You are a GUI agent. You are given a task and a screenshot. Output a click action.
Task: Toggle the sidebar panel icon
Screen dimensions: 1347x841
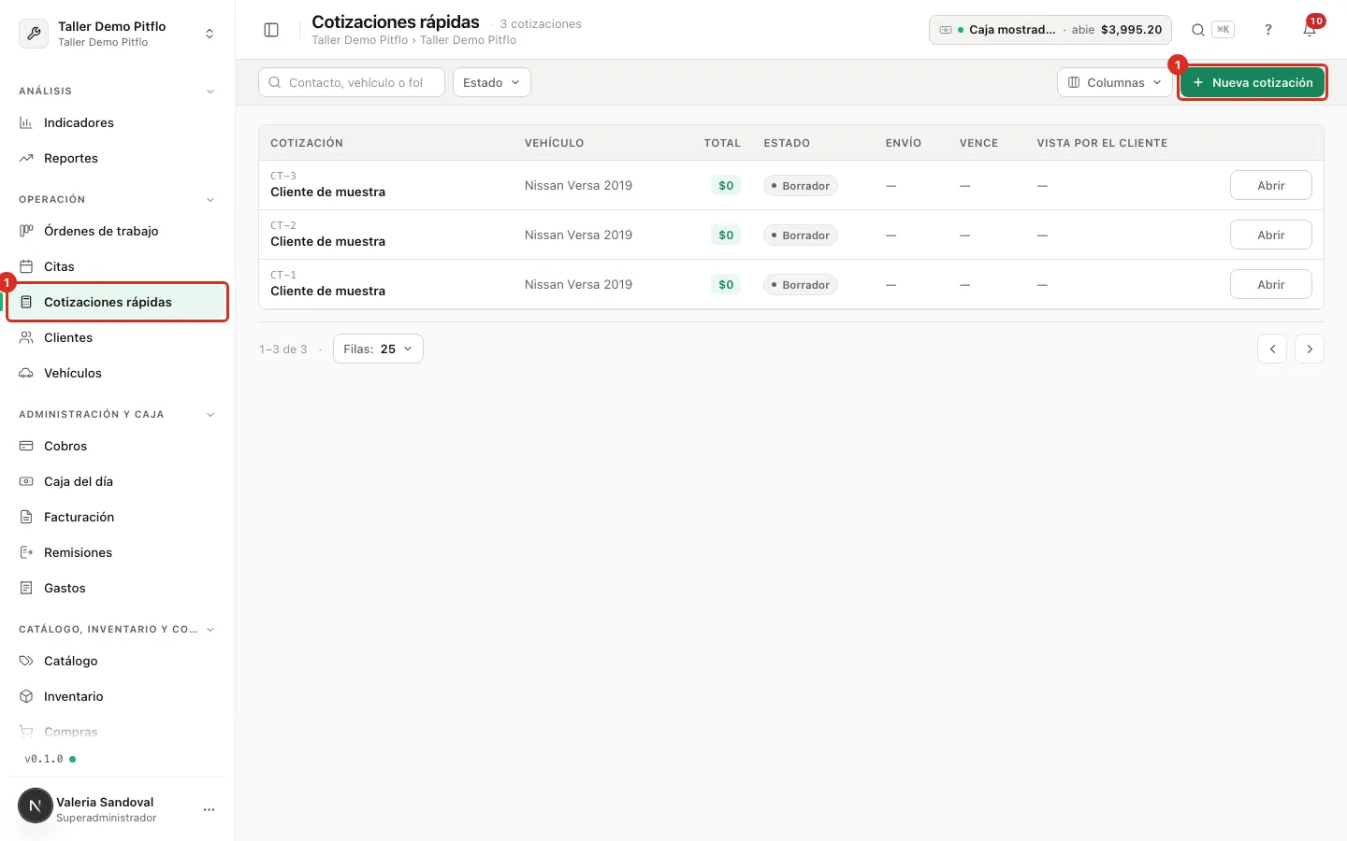[271, 30]
